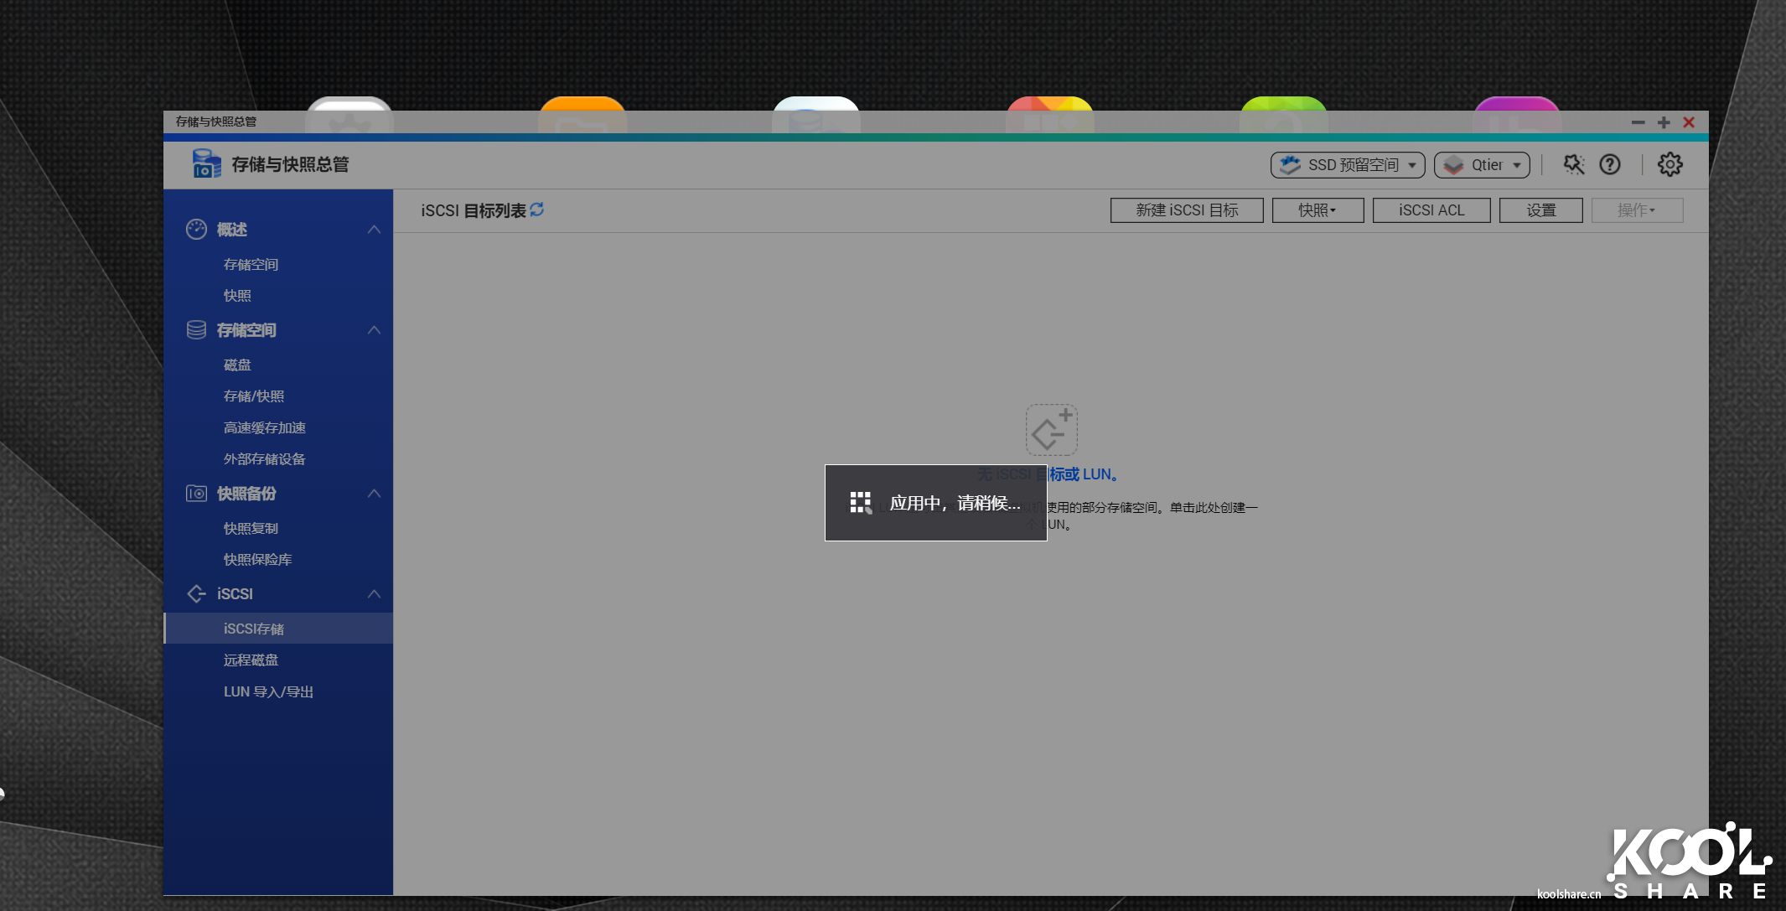Select 远程磁盘 in the sidebar

click(x=251, y=660)
